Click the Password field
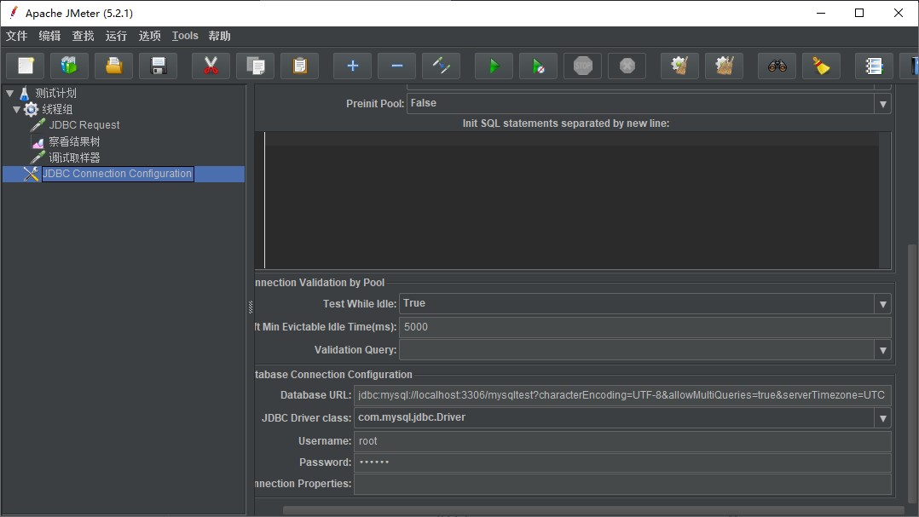The width and height of the screenshot is (919, 517). pyautogui.click(x=622, y=462)
